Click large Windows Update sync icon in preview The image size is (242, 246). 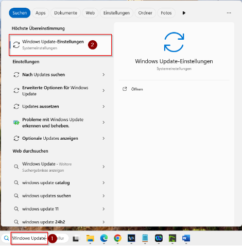[x=174, y=42]
